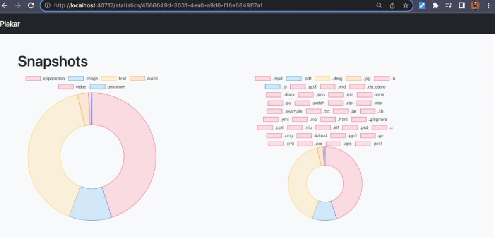Open the Chrome three-dot menu
Viewport: 495px width, 238px height.
pyautogui.click(x=488, y=6)
